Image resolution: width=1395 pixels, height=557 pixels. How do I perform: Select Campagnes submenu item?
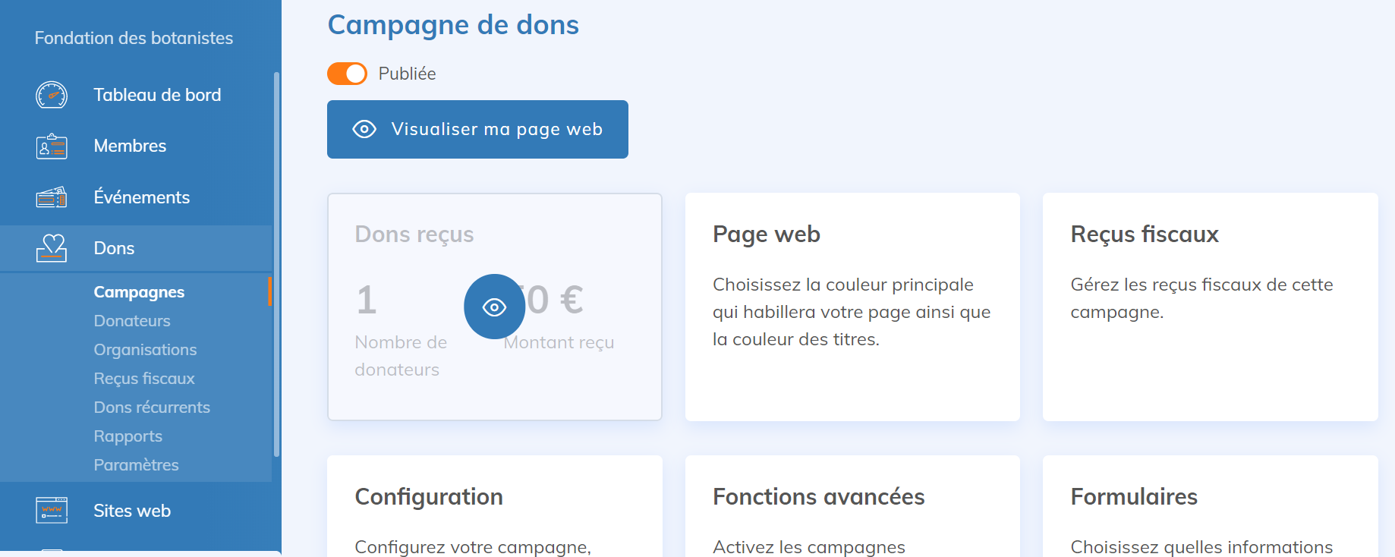click(x=139, y=292)
